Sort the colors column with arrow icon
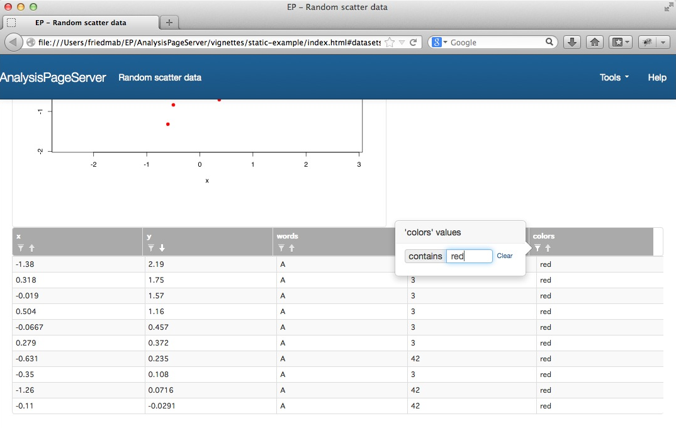Image resolution: width=676 pixels, height=428 pixels. point(548,248)
